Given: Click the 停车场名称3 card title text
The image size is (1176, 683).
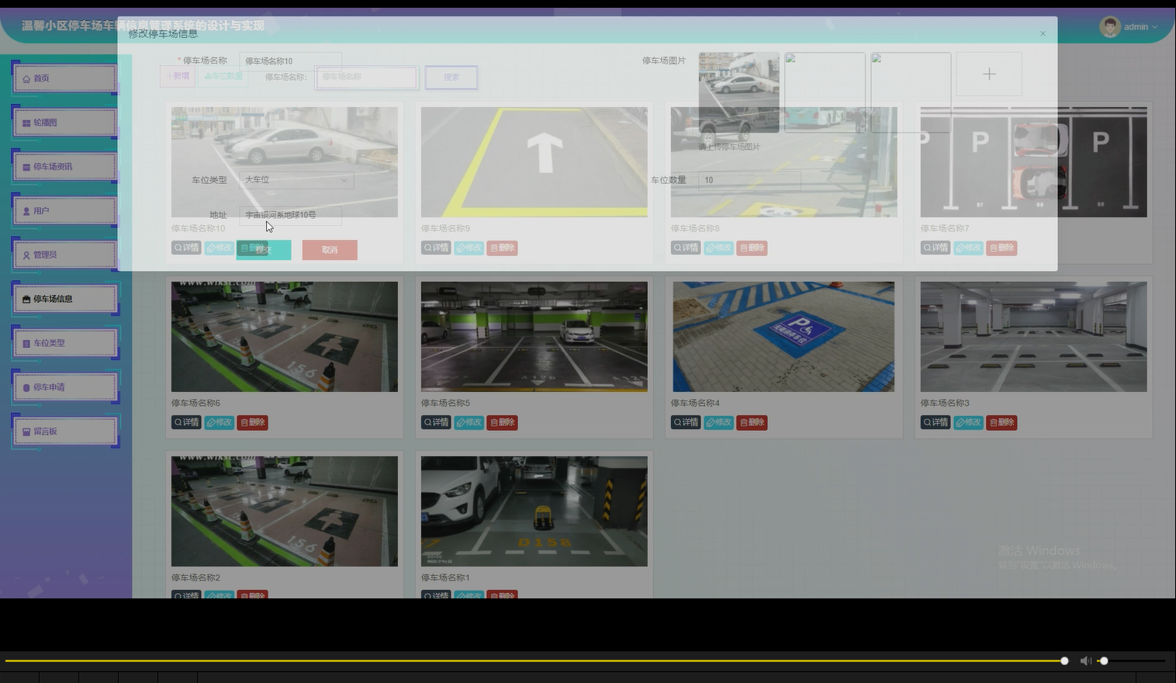Looking at the screenshot, I should pyautogui.click(x=945, y=404).
